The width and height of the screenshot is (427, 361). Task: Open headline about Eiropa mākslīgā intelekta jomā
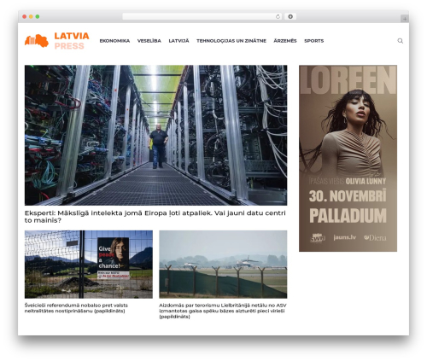point(155,217)
